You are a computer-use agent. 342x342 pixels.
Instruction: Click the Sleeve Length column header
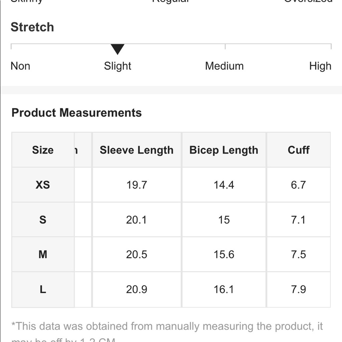pyautogui.click(x=136, y=150)
